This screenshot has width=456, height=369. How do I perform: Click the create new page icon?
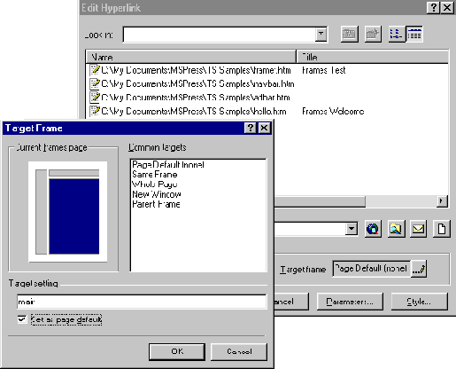tap(442, 229)
